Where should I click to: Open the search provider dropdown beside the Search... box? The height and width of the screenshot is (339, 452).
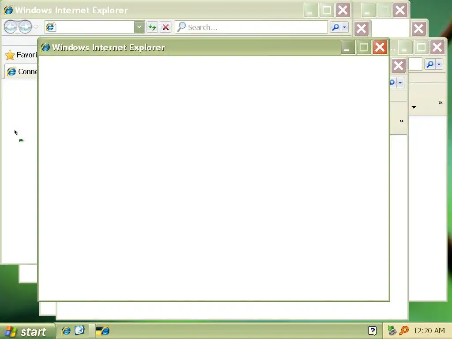(x=345, y=27)
